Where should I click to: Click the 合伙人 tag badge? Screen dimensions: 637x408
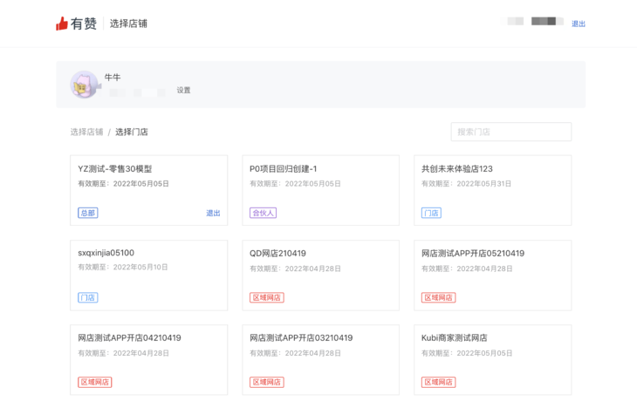(x=263, y=213)
